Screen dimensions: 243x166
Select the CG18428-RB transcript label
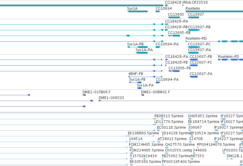coord(176,27)
